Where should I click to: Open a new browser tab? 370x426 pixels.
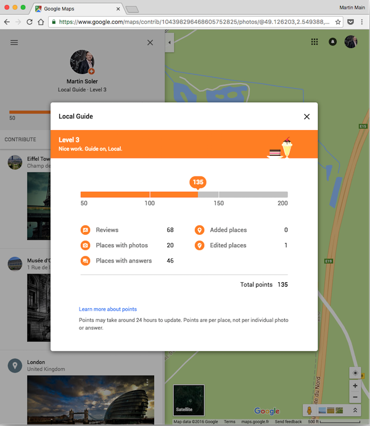[x=133, y=10]
